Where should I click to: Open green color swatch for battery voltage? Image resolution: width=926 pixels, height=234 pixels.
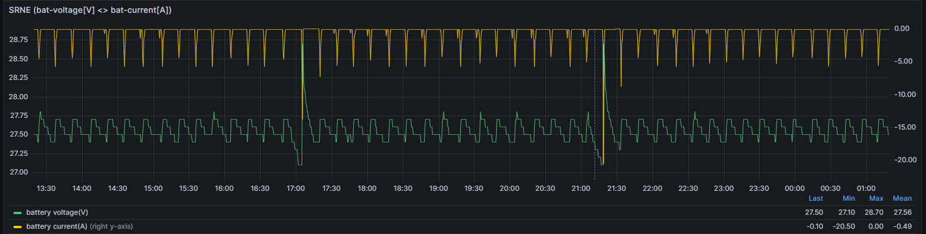18,213
